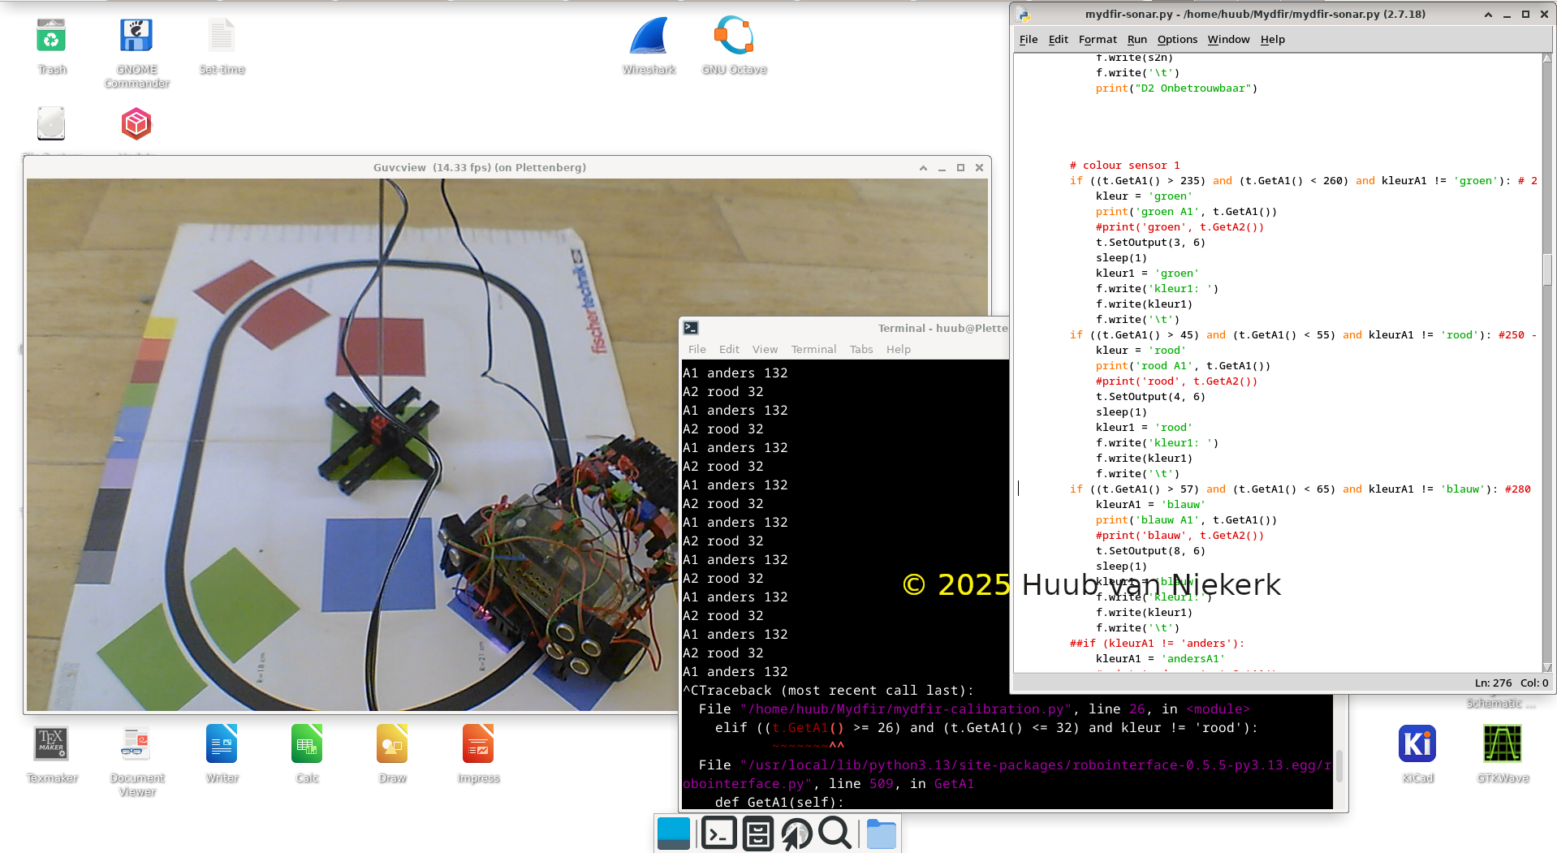The image size is (1557, 853).
Task: Open the terminal's View menu
Action: click(765, 349)
